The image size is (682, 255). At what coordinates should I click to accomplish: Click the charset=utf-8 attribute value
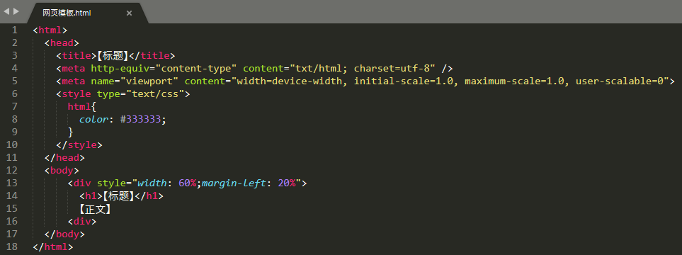click(x=392, y=68)
